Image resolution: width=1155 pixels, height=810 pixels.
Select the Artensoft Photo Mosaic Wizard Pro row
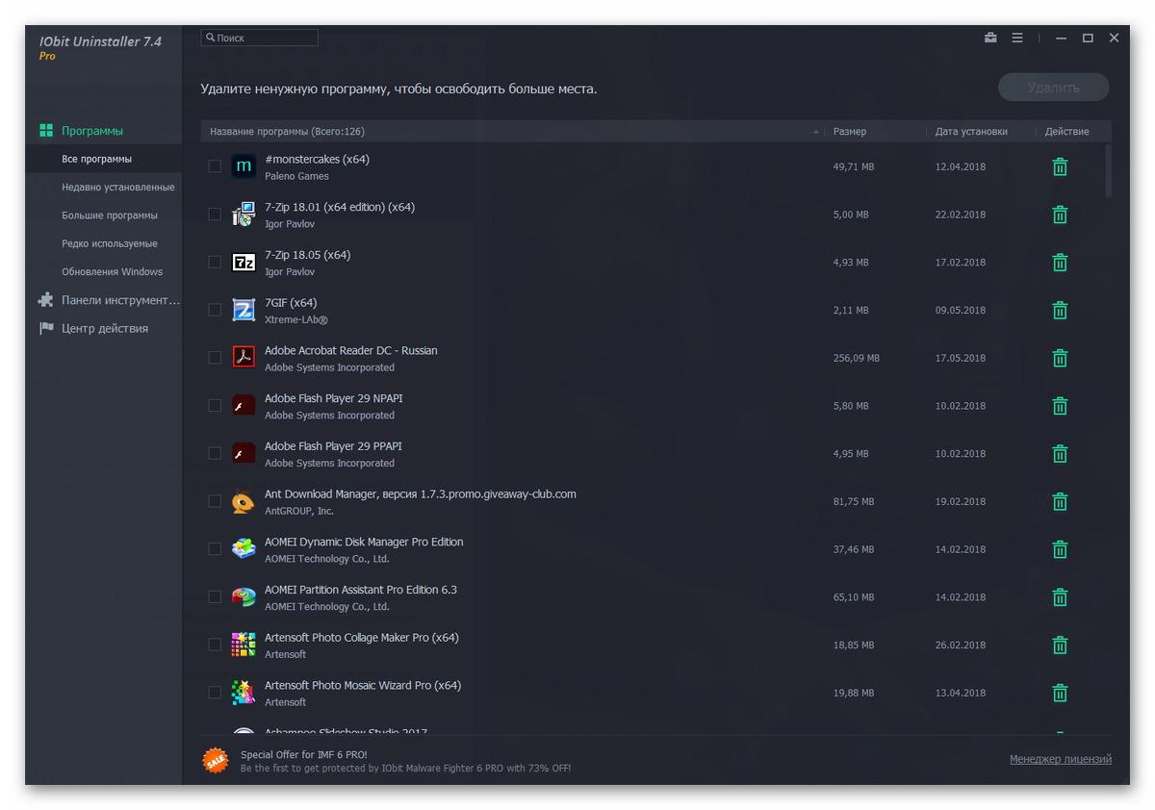click(x=654, y=693)
